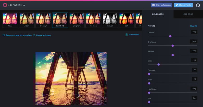Click the Brightness slider handle
Image resolution: width=203 pixels, height=107 pixels.
pos(173,46)
